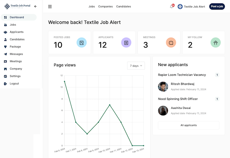Select Dashboard in the sidebar
Viewport: 230px width, 158px height.
pos(19,17)
